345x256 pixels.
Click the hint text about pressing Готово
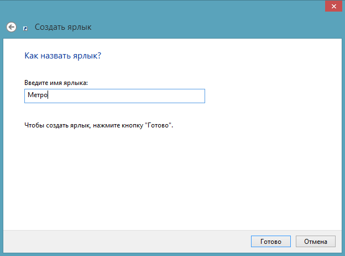99,125
